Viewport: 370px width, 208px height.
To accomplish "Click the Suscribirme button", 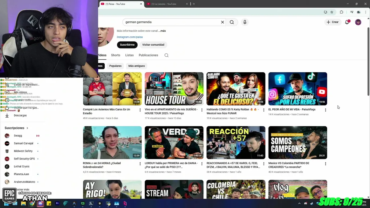I will click(x=127, y=45).
